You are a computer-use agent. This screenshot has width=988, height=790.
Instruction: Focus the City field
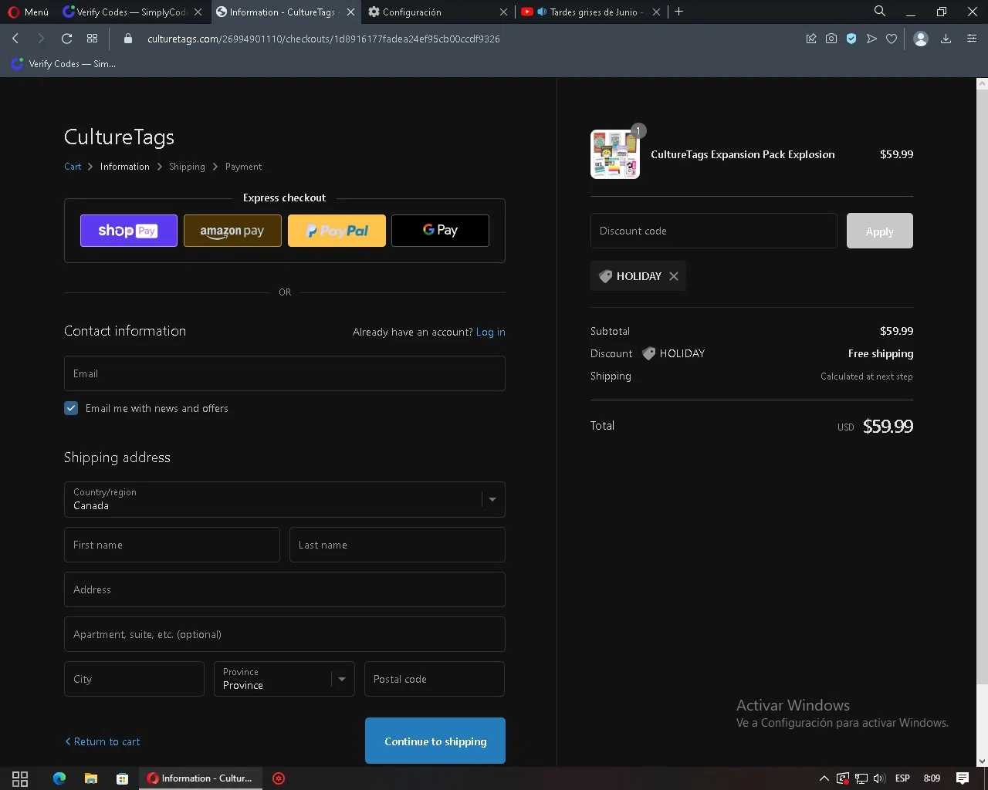click(x=134, y=679)
